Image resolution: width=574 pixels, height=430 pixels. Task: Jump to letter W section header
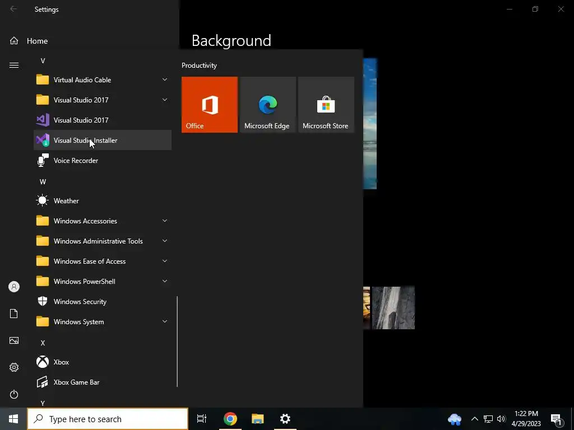(43, 182)
